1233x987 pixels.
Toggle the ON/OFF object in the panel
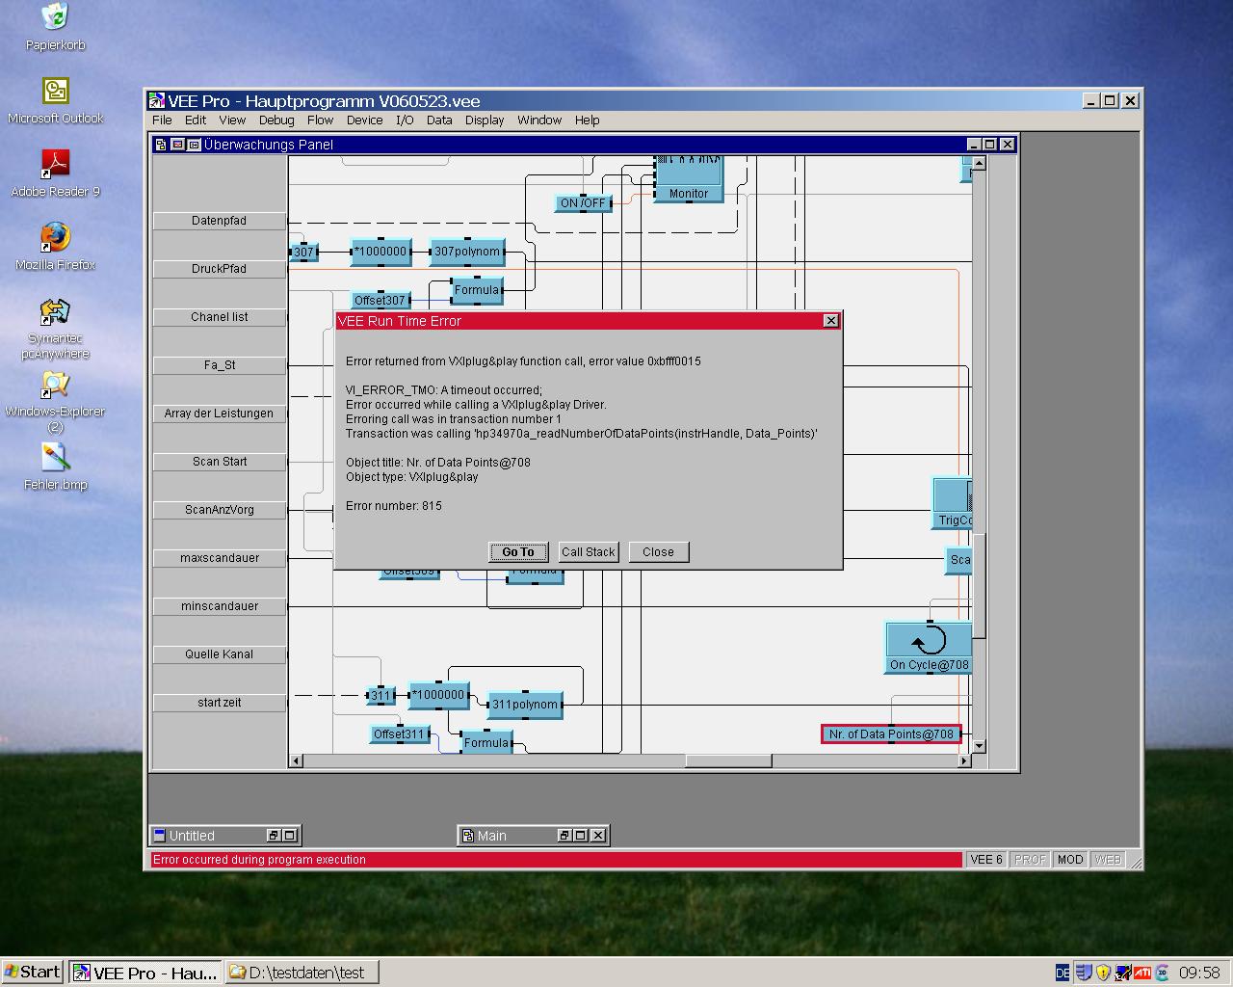584,203
